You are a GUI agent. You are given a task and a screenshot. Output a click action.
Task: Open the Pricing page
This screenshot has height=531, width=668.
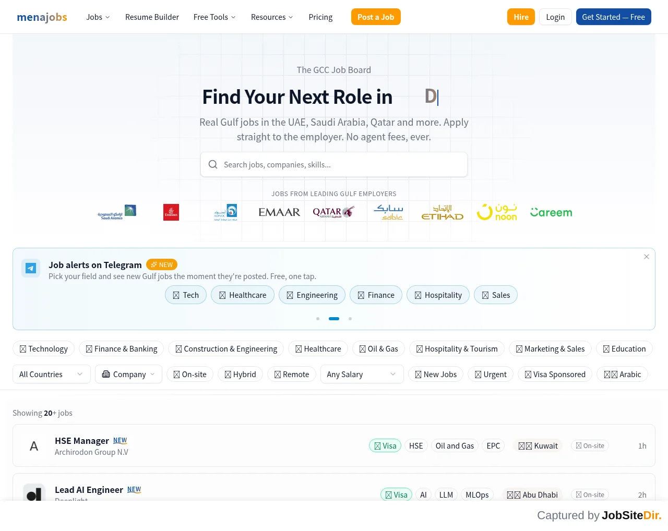320,17
